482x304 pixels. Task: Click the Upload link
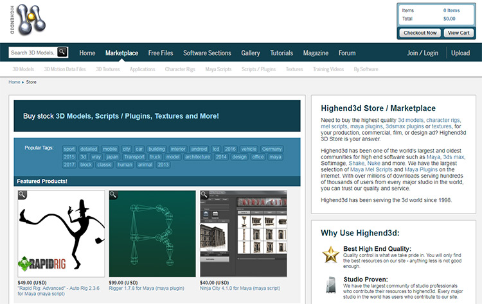tap(461, 53)
